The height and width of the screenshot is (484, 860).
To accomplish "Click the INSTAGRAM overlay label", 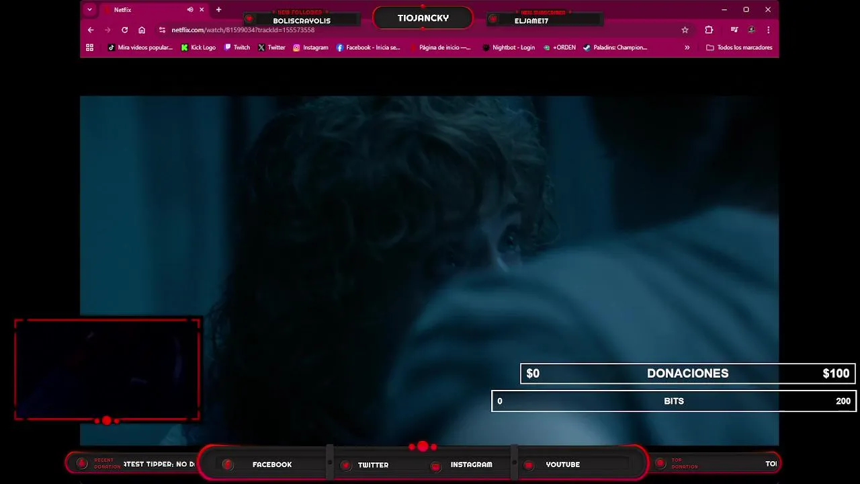I will 471,465.
